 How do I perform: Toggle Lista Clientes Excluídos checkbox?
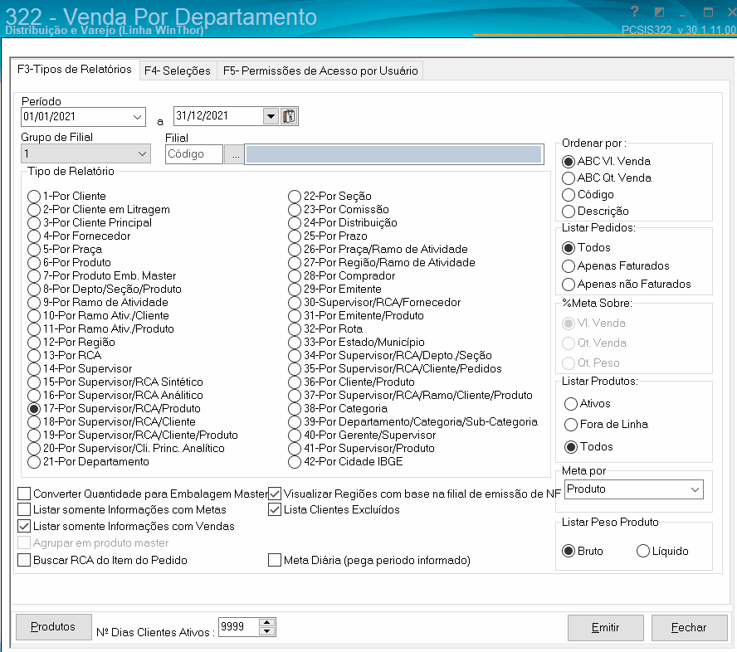pos(334,509)
